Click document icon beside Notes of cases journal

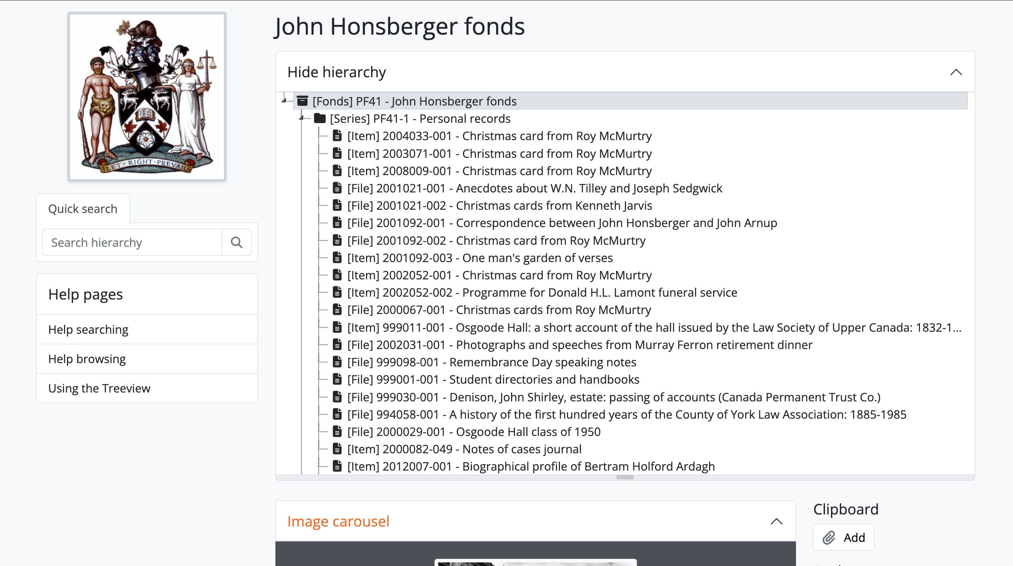(337, 449)
